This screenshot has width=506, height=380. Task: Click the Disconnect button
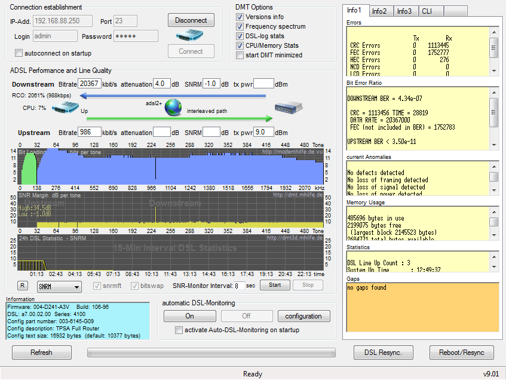click(x=191, y=20)
